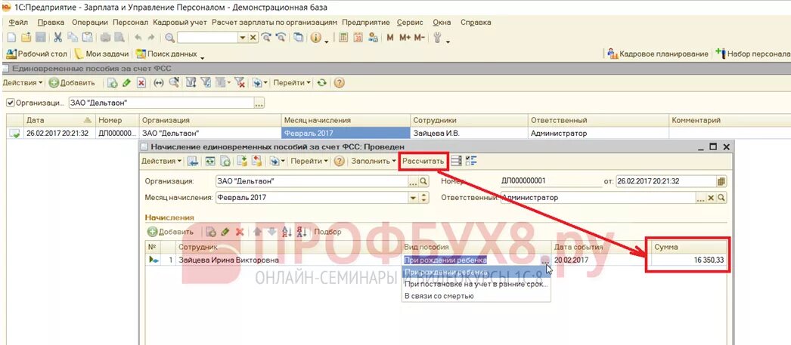This screenshot has width=791, height=345.
Task: Open the wrench tools settings icon
Action: (x=437, y=38)
